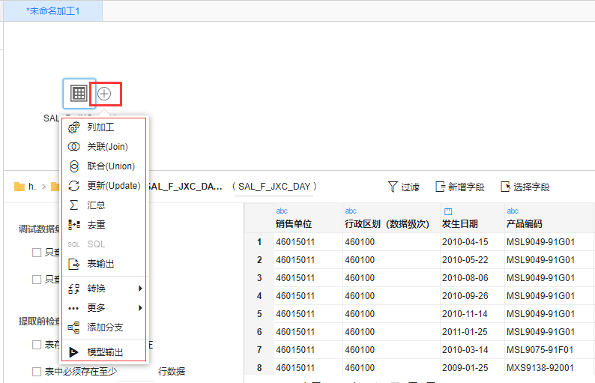Image resolution: width=595 pixels, height=383 pixels.
Task: Choose the 汇总 sum option
Action: (x=96, y=205)
